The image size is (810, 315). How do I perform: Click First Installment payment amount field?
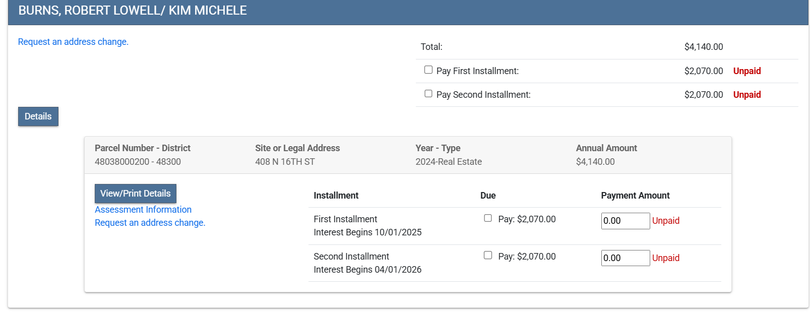point(625,221)
